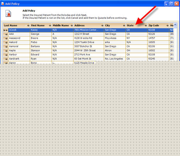The width and height of the screenshot is (180, 156).
Task: Pin the Middle Name column header
Action: (x=72, y=25)
